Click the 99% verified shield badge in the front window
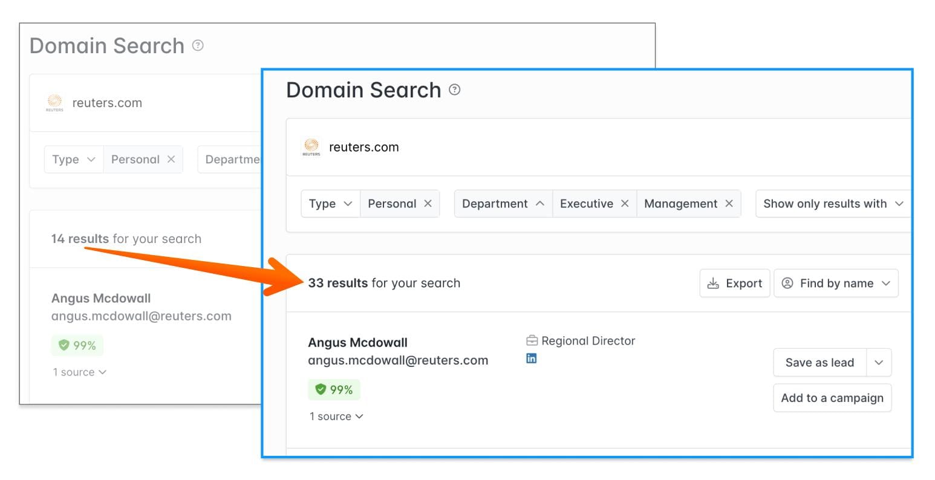The height and width of the screenshot is (480, 935). (x=334, y=389)
